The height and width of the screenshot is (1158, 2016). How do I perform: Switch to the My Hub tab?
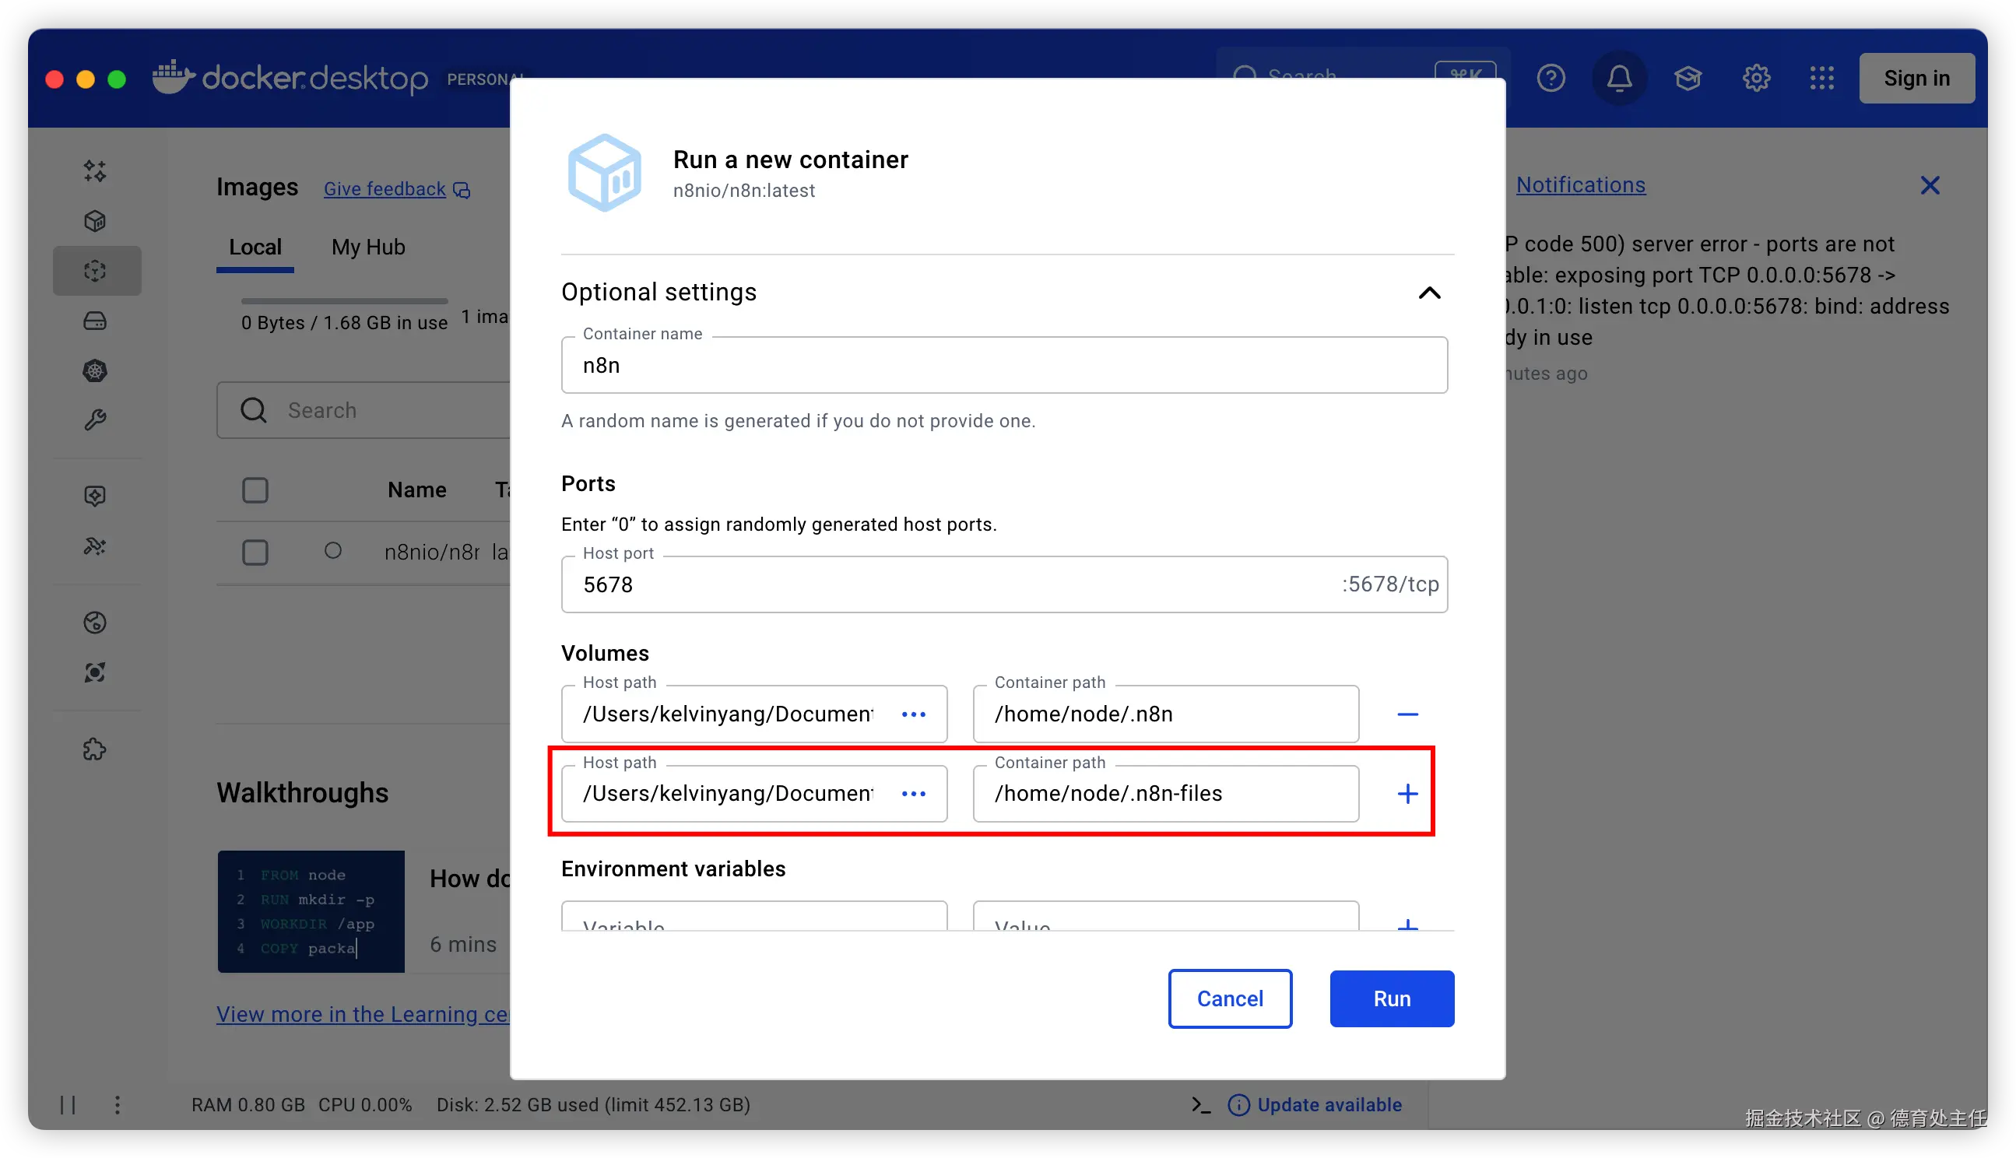point(368,247)
